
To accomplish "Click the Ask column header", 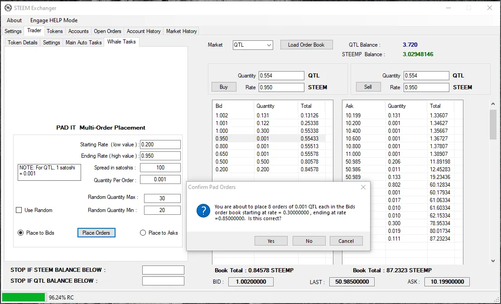I will tap(364, 106).
